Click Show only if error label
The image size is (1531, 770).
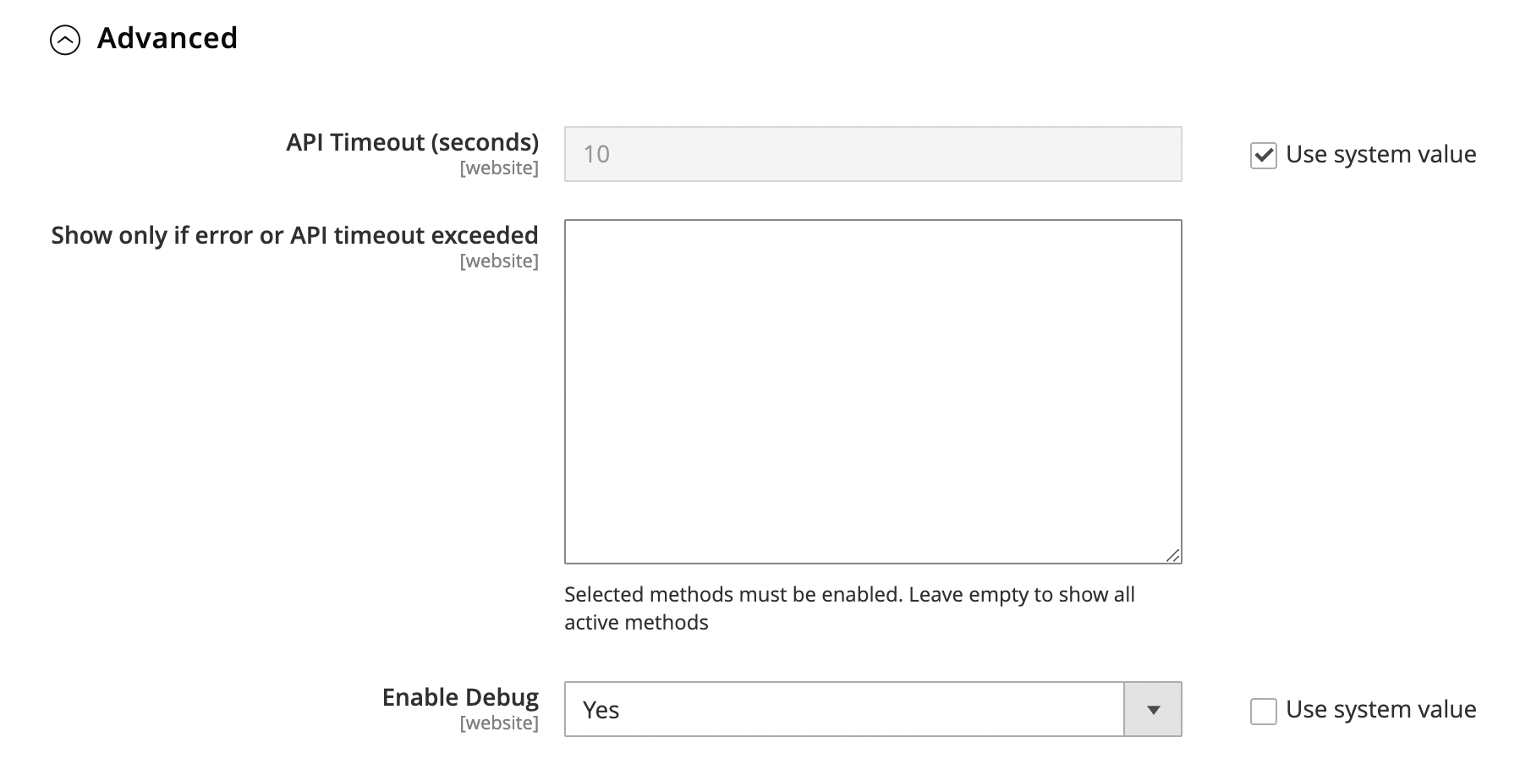[294, 235]
